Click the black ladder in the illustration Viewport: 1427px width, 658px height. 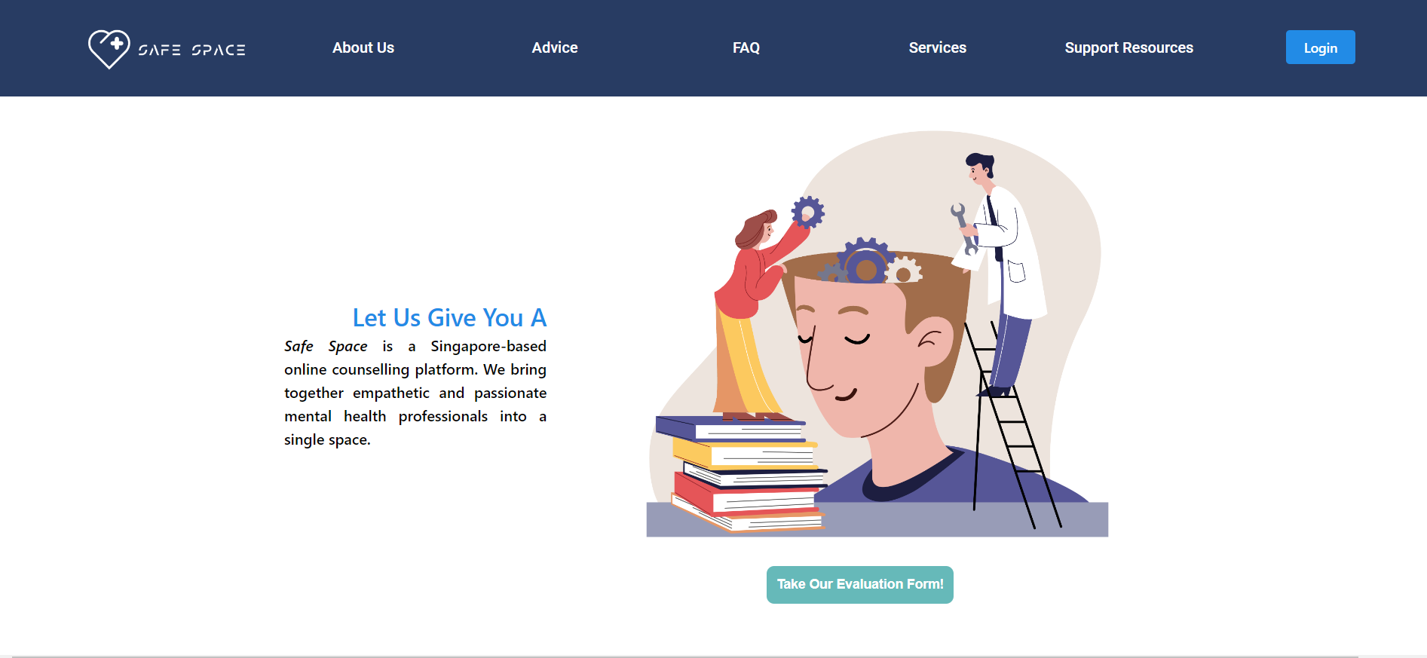pos(1012,424)
